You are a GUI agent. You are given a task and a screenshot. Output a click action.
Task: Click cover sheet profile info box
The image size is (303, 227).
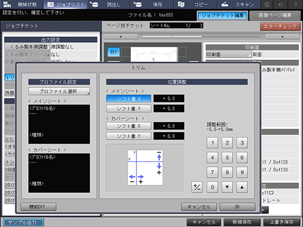[59, 173]
